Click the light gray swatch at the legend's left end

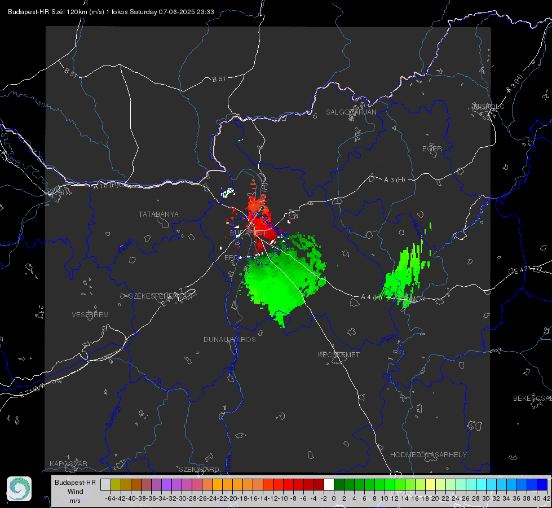point(105,484)
